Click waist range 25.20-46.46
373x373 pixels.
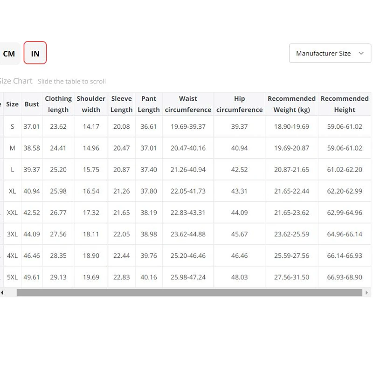coord(188,256)
